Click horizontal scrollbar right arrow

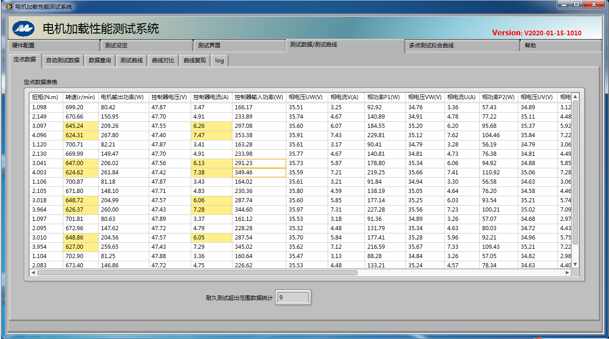(x=567, y=273)
